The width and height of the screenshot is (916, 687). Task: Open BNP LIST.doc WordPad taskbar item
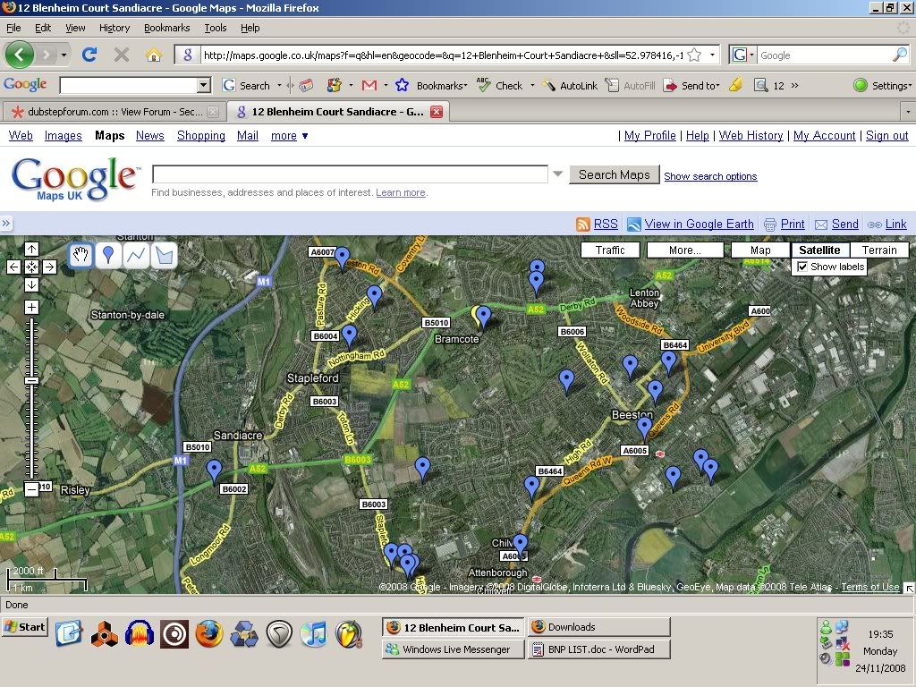click(598, 649)
